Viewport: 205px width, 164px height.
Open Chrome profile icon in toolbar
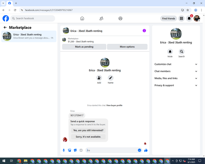(196, 10)
